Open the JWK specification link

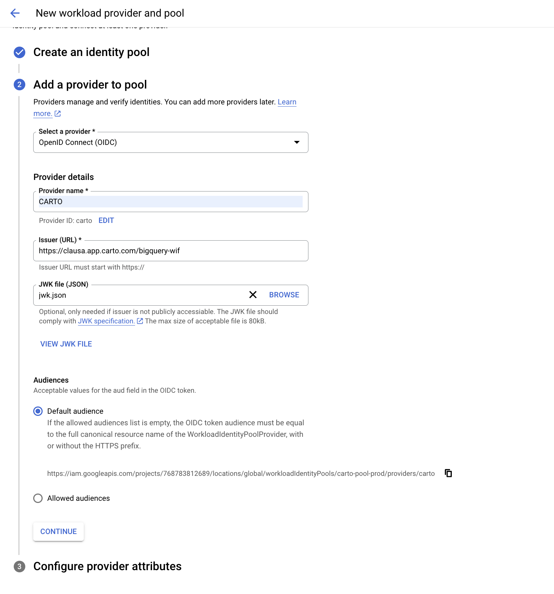click(106, 321)
